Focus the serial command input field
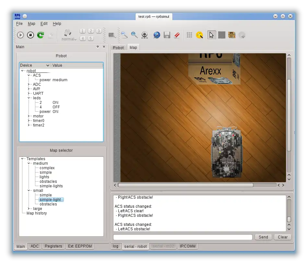Viewport: 308px width, 265px height. click(183, 237)
